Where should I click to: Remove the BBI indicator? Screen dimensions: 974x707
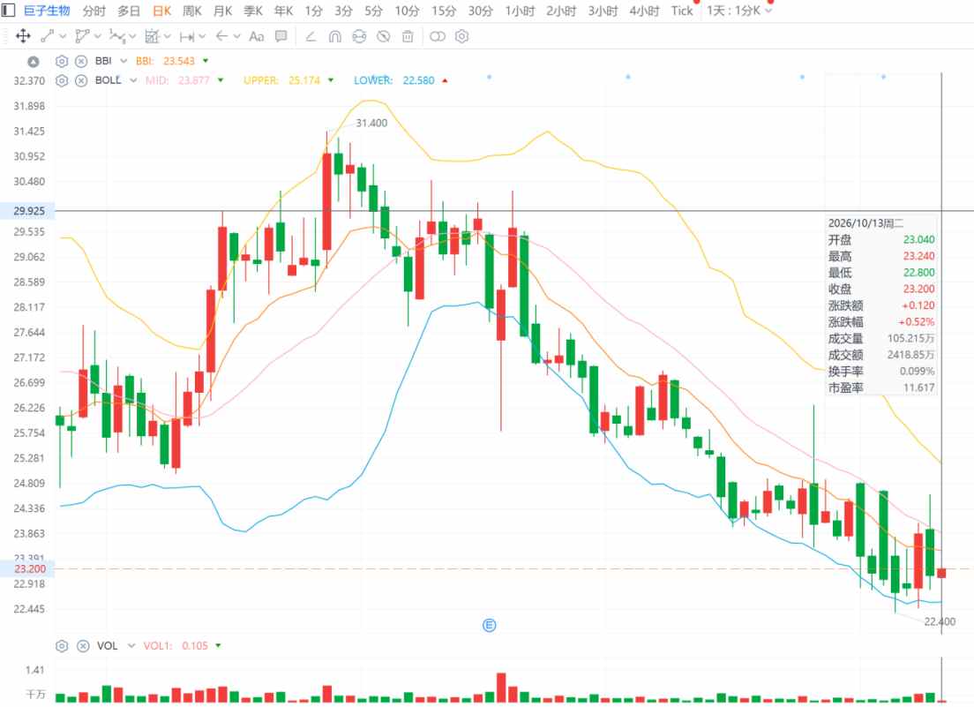81,61
